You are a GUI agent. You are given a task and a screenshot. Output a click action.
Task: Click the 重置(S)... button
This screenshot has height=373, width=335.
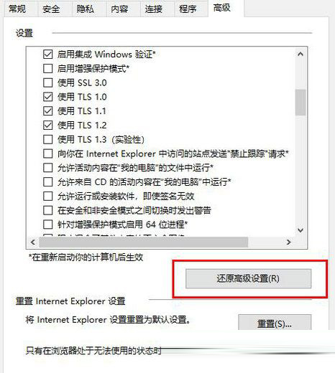coord(275,323)
